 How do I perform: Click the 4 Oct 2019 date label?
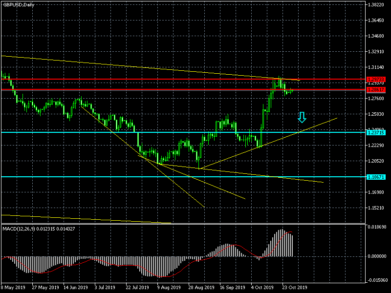(263, 287)
